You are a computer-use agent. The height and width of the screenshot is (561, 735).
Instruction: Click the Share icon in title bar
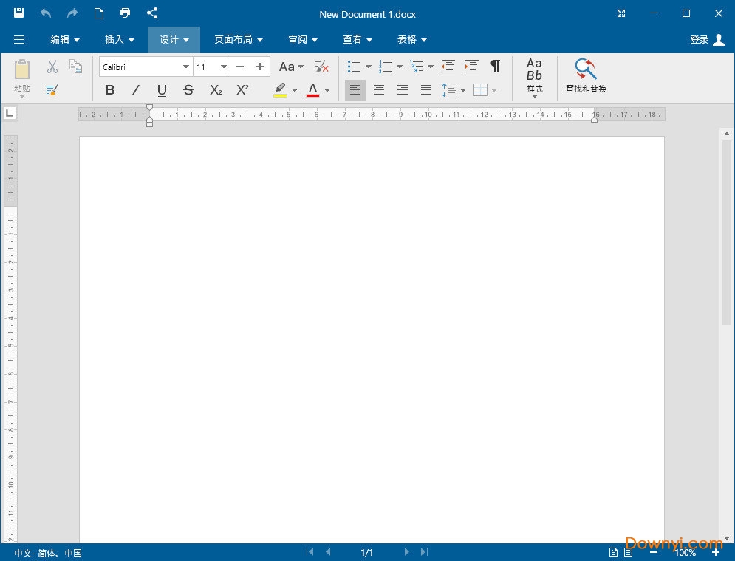click(x=152, y=13)
